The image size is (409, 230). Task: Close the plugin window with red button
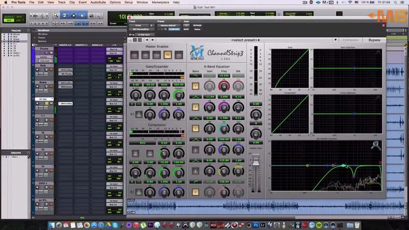click(129, 18)
